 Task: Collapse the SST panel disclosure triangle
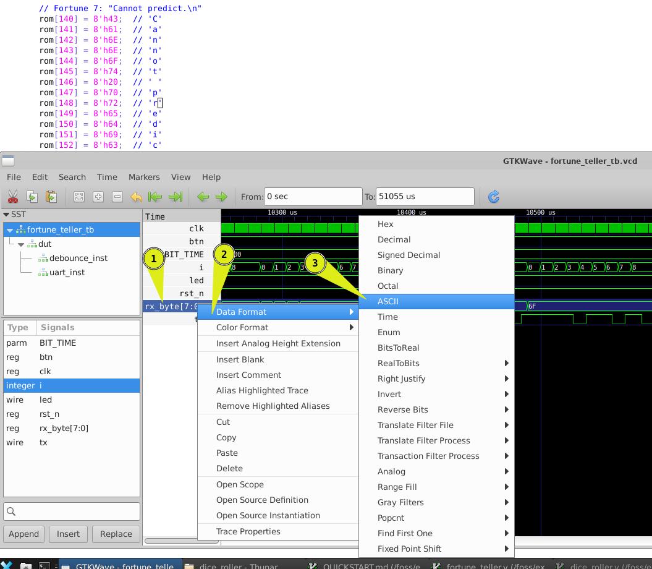pos(7,215)
